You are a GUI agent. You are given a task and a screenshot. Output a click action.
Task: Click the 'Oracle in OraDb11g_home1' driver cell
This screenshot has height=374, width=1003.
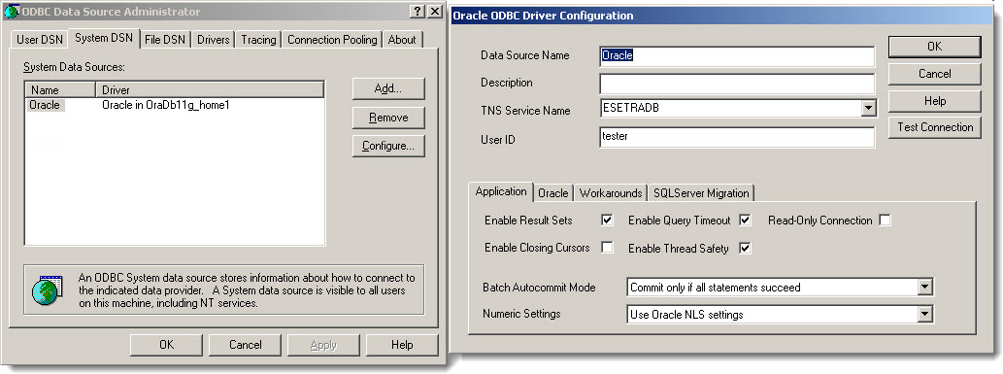pyautogui.click(x=166, y=105)
